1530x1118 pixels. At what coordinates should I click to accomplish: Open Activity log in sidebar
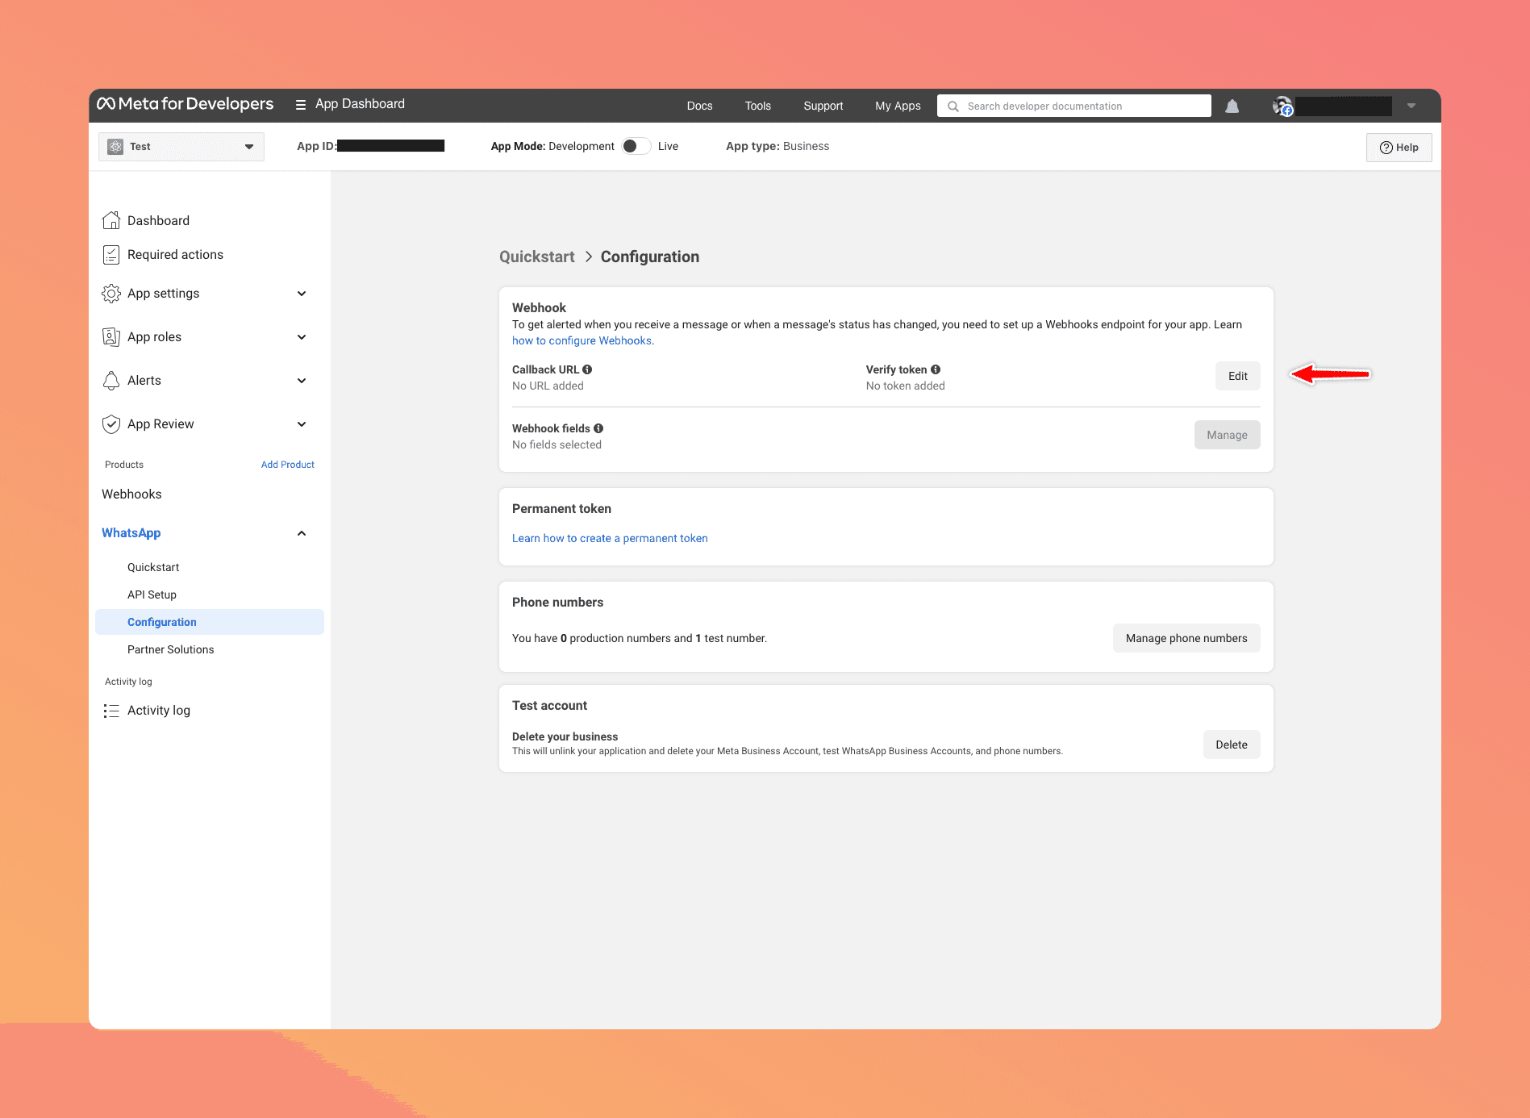coord(159,711)
